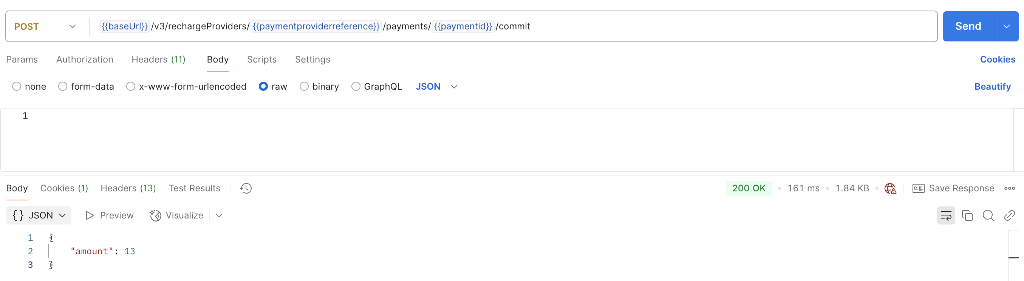The height and width of the screenshot is (281, 1024).
Task: Choose the x-www-form-urlencoded body option
Action: 131,86
